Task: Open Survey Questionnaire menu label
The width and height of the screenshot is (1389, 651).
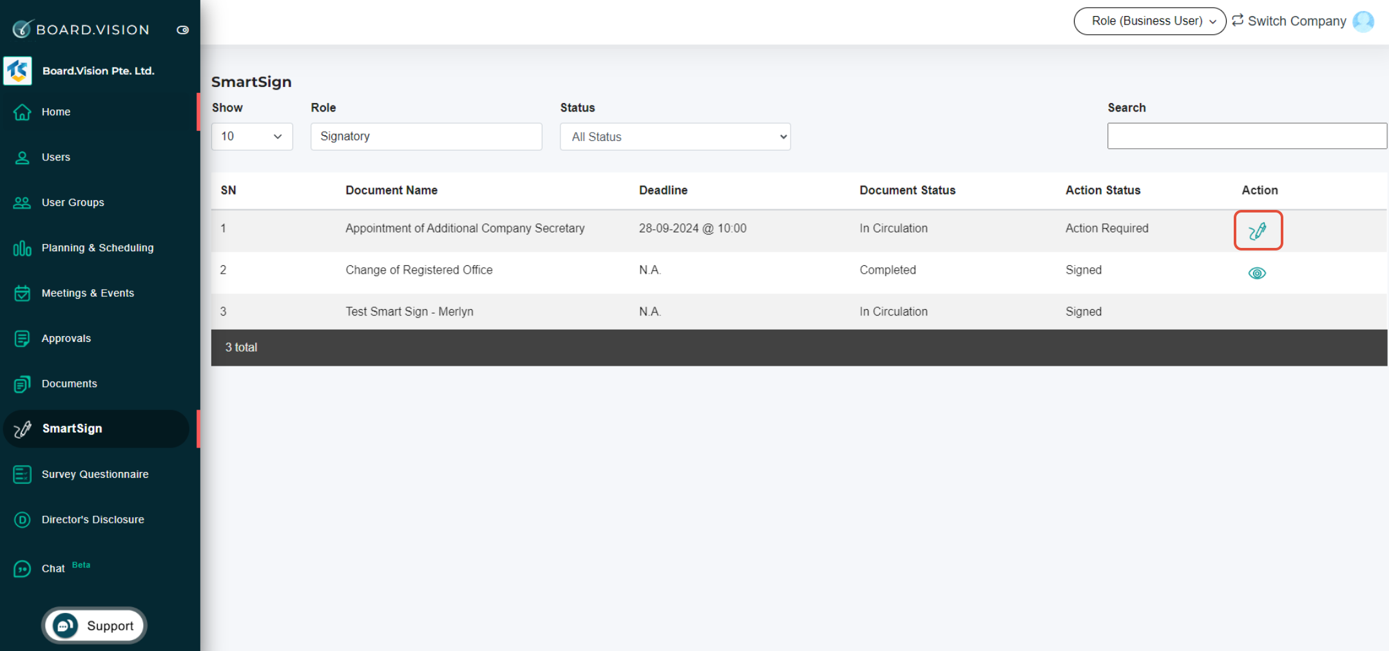Action: click(x=95, y=475)
